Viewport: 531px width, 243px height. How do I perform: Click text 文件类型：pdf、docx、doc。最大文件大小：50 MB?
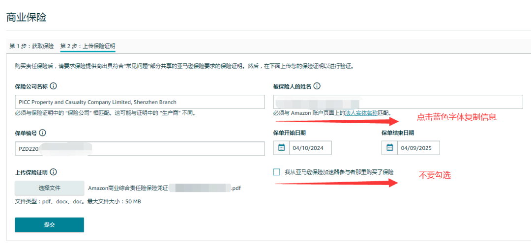[78, 202]
